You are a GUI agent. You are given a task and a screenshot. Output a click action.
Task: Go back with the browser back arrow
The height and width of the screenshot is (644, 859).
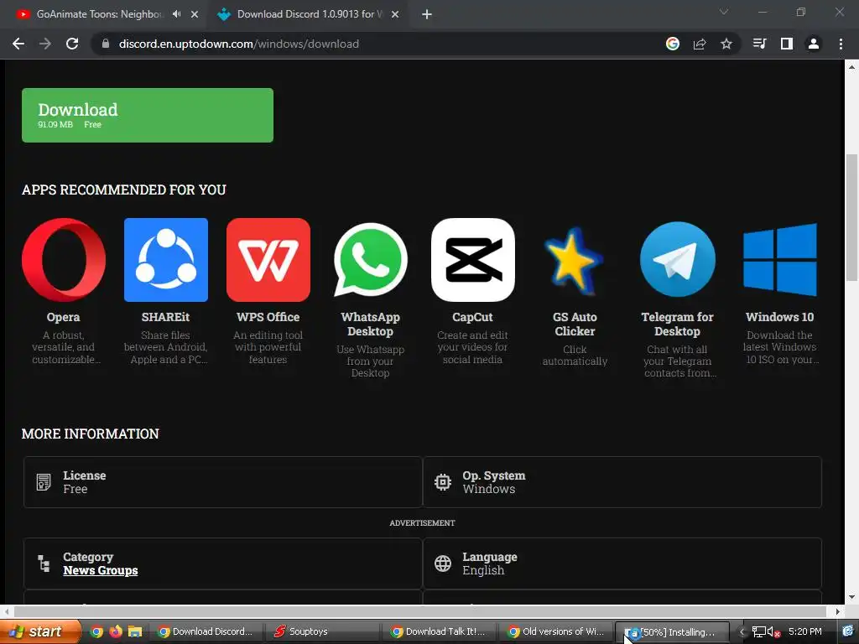(18, 44)
